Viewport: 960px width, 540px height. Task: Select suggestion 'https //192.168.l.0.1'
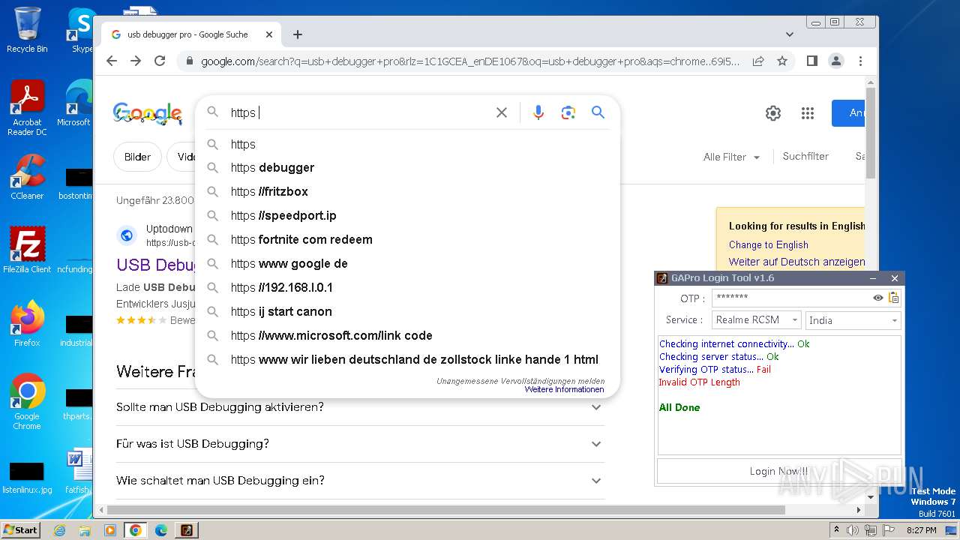click(407, 288)
